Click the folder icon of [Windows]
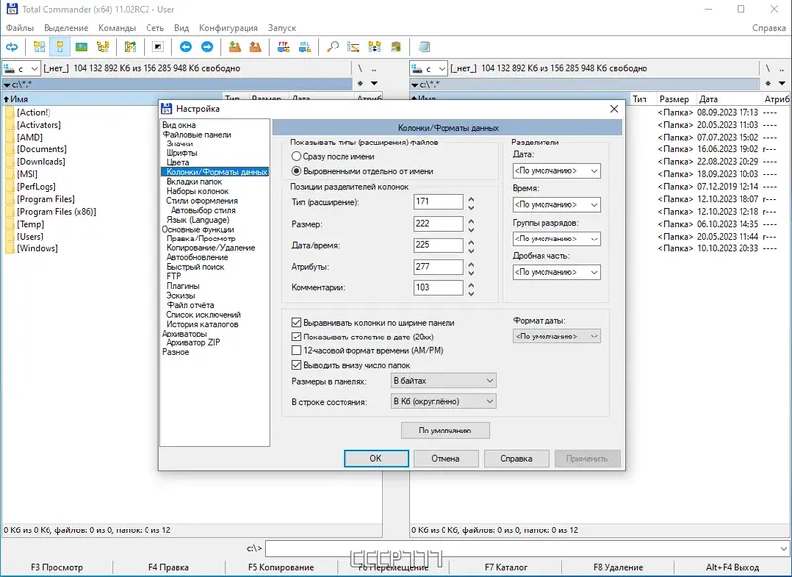 10,248
